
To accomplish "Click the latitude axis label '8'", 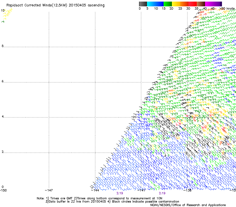I will pyautogui.click(x=3, y=46).
